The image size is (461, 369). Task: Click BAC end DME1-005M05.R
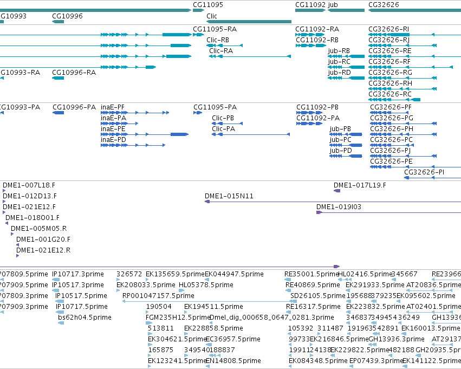(39, 229)
